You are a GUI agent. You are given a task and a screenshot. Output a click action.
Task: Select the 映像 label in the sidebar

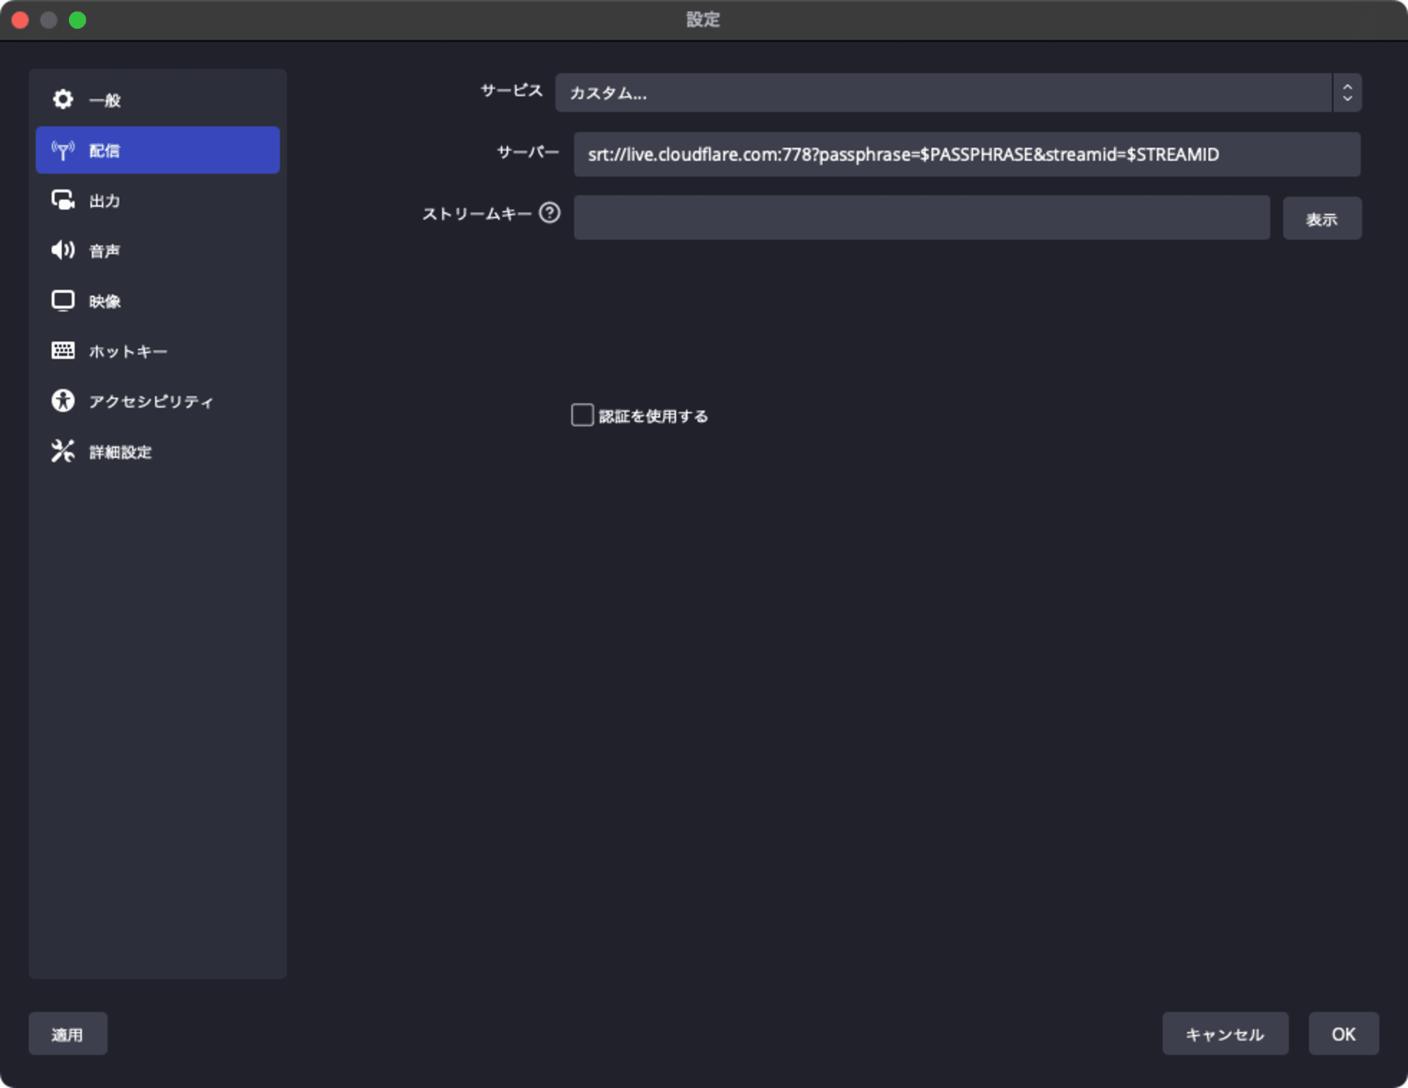[x=105, y=301]
